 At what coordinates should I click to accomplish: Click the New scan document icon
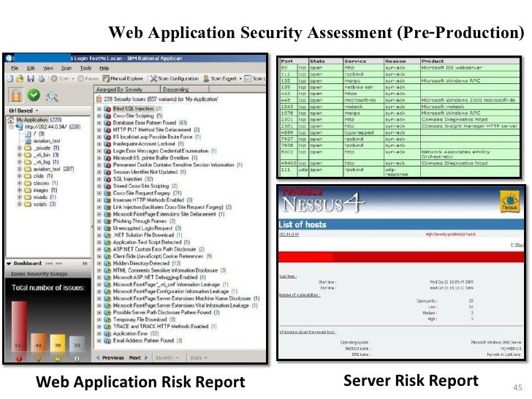click(x=10, y=79)
